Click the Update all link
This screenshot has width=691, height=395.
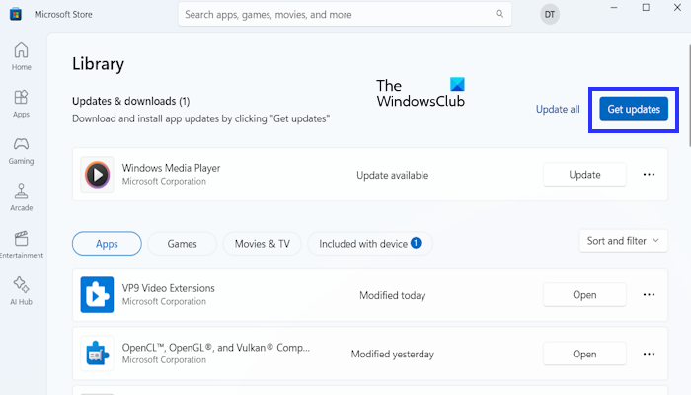[558, 109]
